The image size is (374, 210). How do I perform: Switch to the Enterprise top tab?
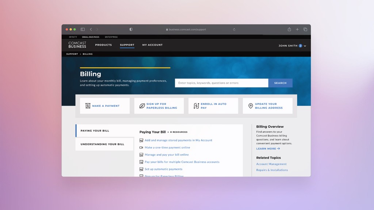pyautogui.click(x=111, y=37)
